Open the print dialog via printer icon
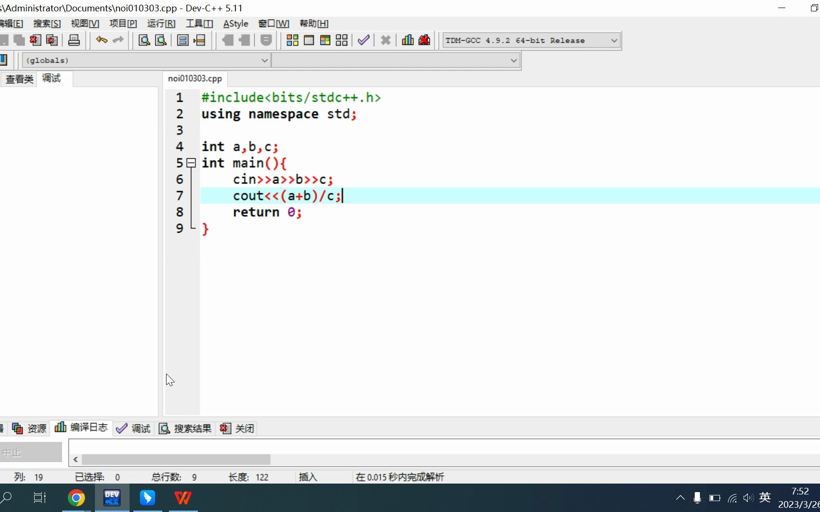 (74, 40)
